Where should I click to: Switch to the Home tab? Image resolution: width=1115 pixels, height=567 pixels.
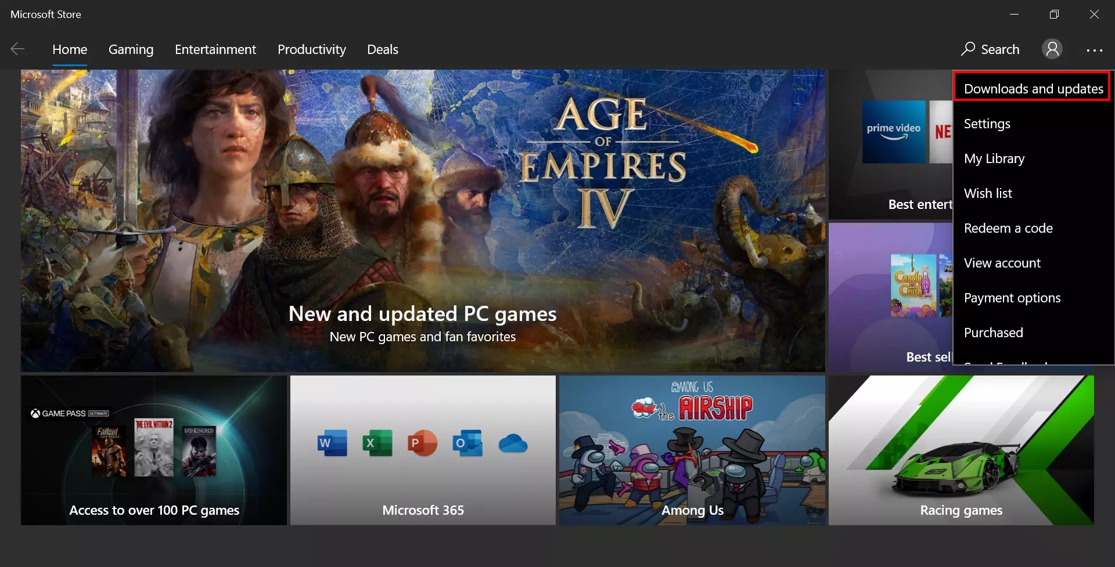click(x=70, y=49)
